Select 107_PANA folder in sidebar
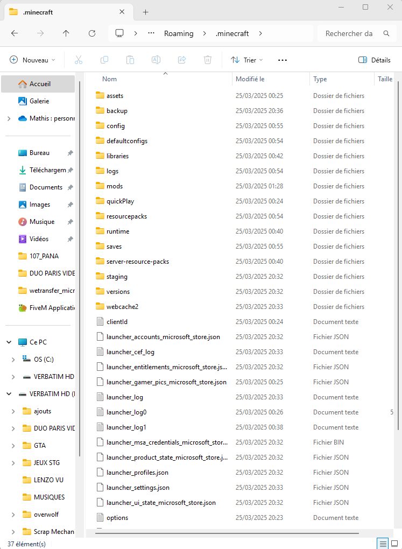The width and height of the screenshot is (402, 549). [x=38, y=256]
